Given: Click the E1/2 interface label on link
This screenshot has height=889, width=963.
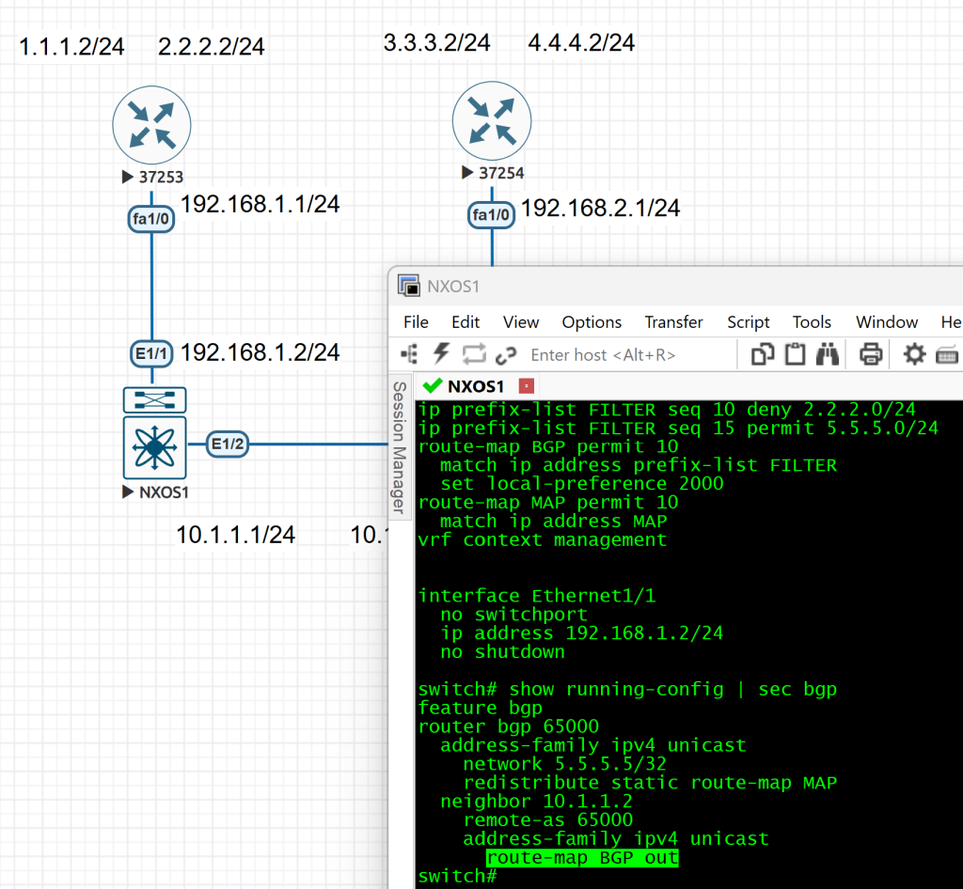Looking at the screenshot, I should coord(226,444).
